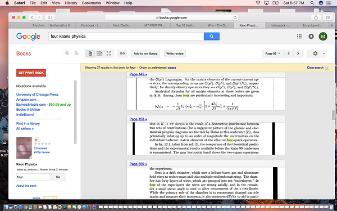Close search results with X icon

click(327, 68)
